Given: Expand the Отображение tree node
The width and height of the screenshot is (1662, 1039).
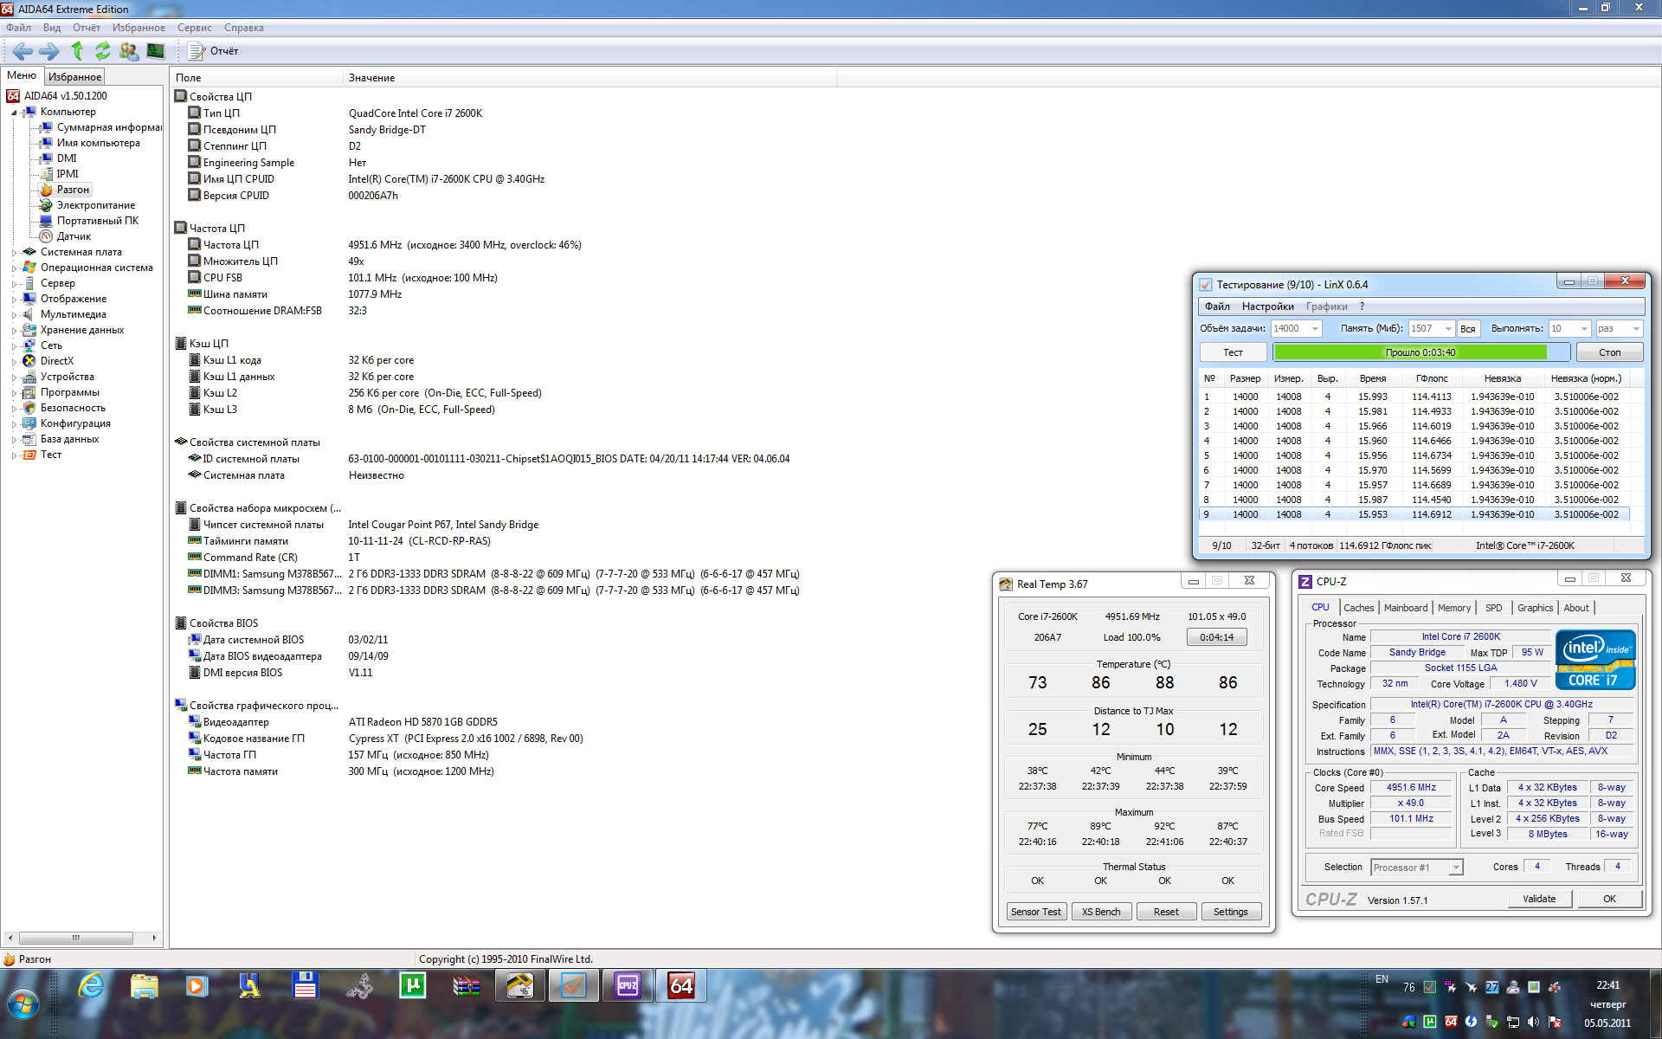Looking at the screenshot, I should (14, 300).
